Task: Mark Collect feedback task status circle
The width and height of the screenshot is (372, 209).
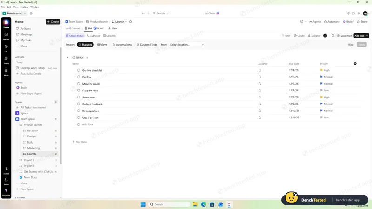Action: coord(78,104)
